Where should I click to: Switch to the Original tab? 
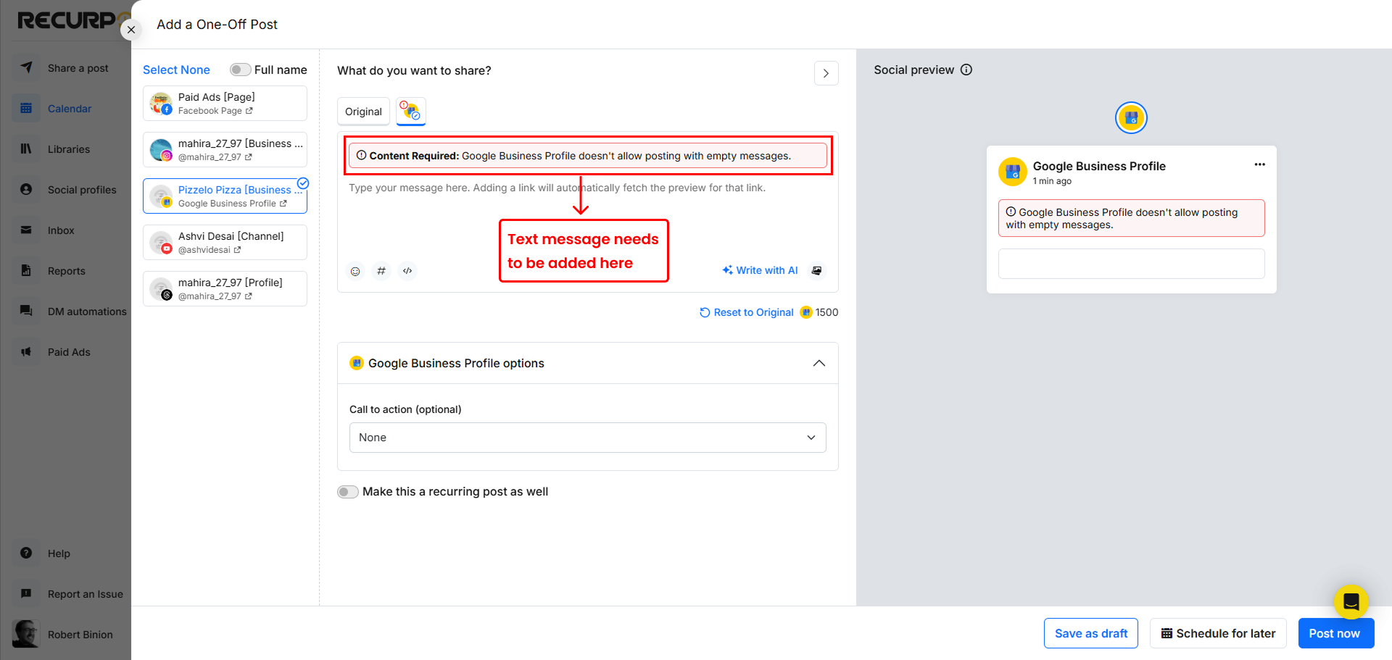coord(363,112)
